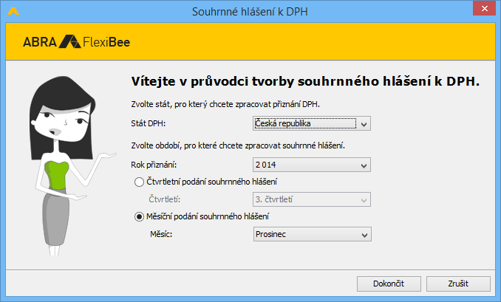Open the 2 014 year combo box
The height and width of the screenshot is (302, 501).
[312, 165]
